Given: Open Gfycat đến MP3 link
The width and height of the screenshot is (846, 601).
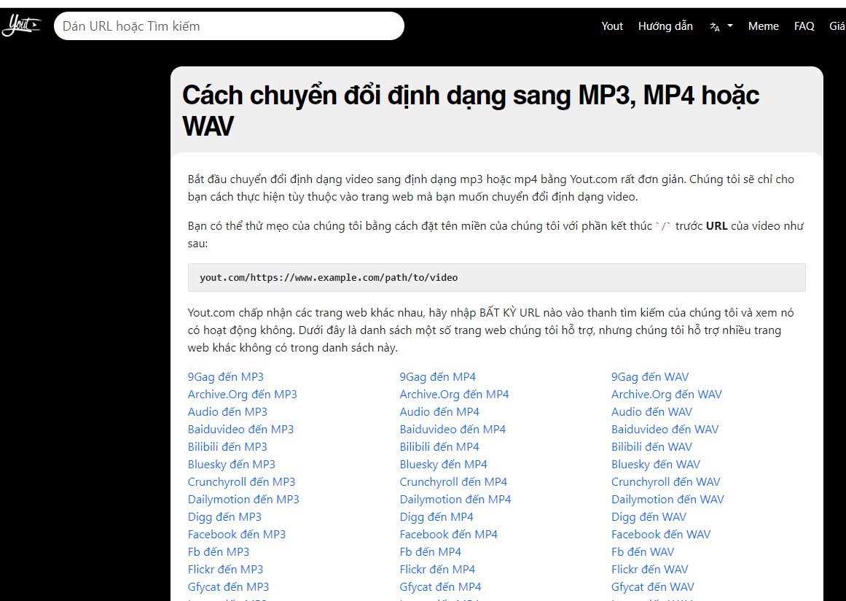Looking at the screenshot, I should [228, 587].
